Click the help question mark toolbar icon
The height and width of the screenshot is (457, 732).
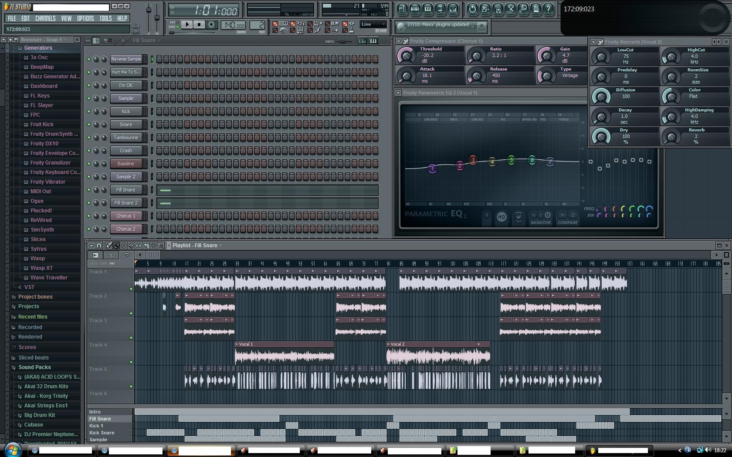549,9
